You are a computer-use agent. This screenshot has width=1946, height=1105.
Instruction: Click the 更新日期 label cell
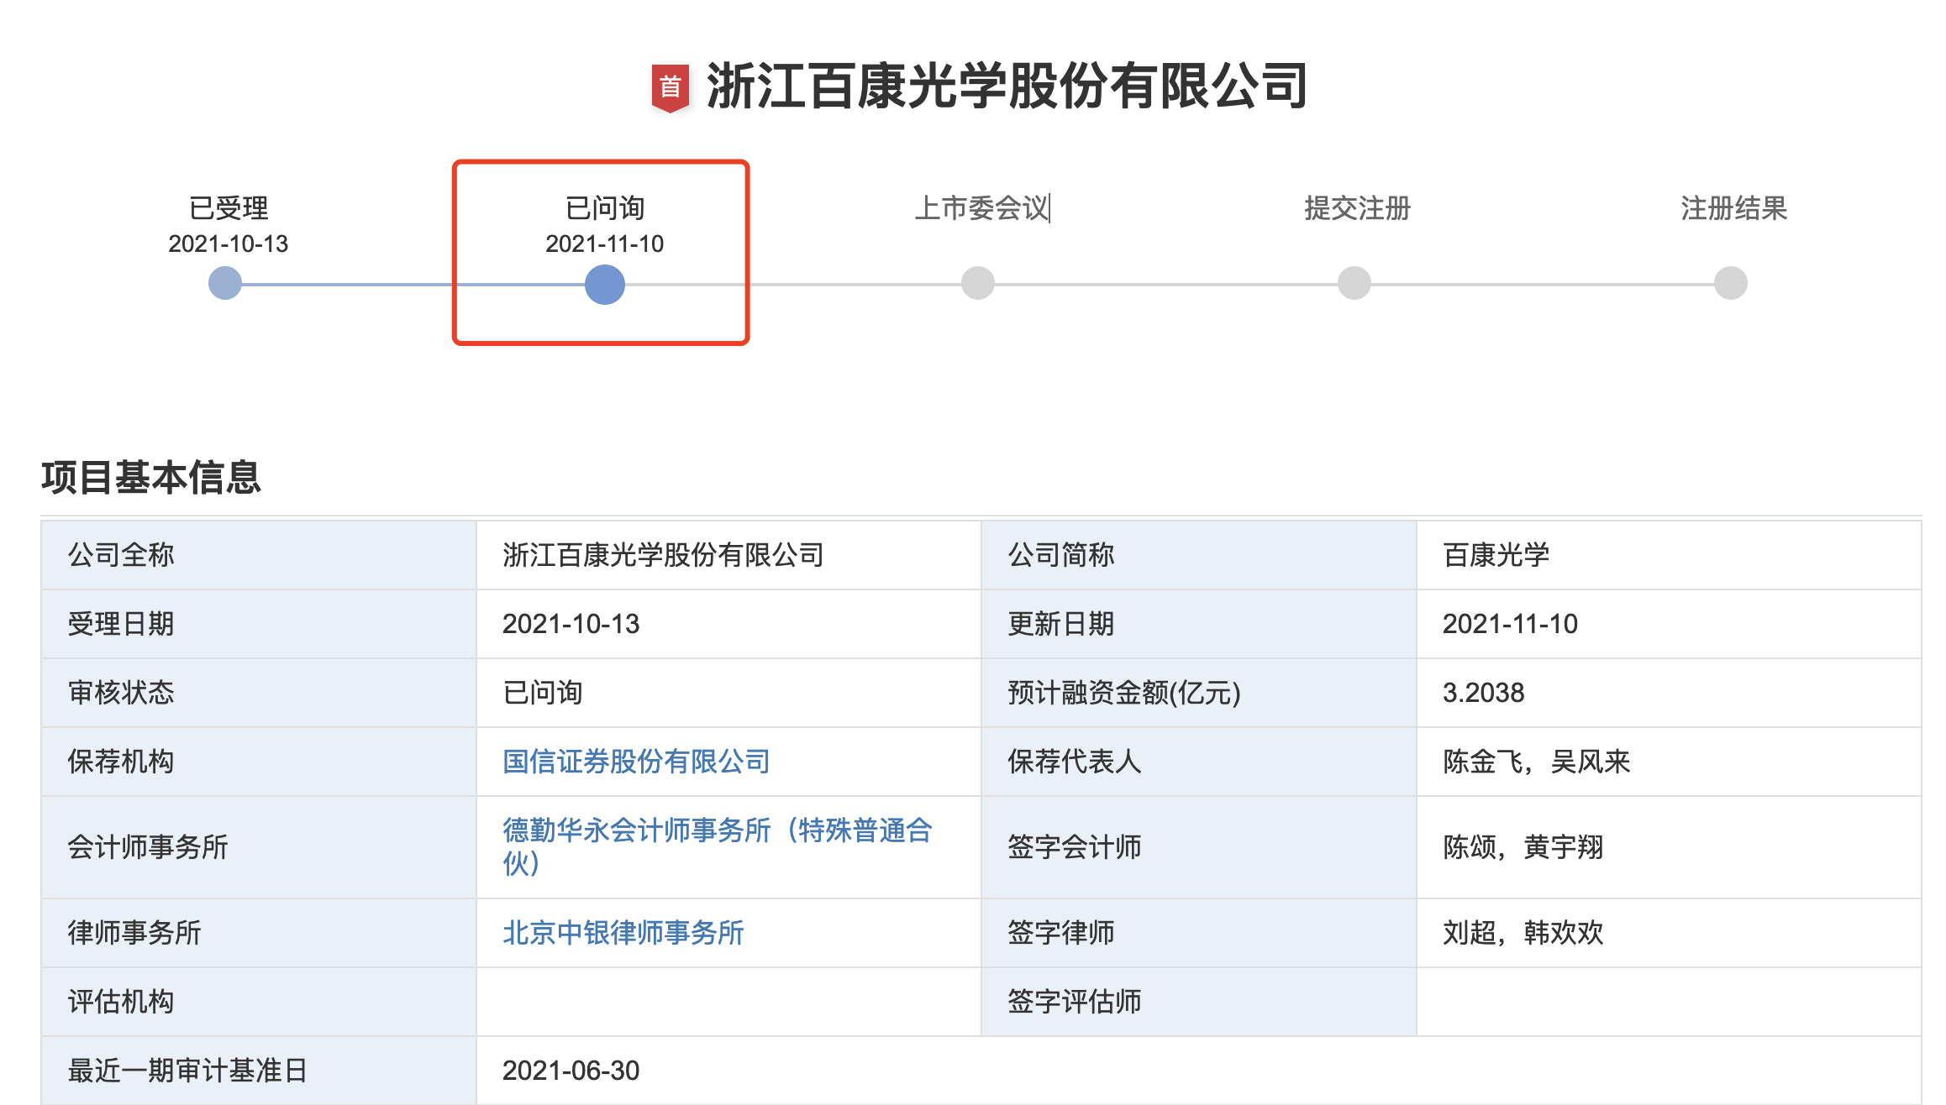(1199, 624)
